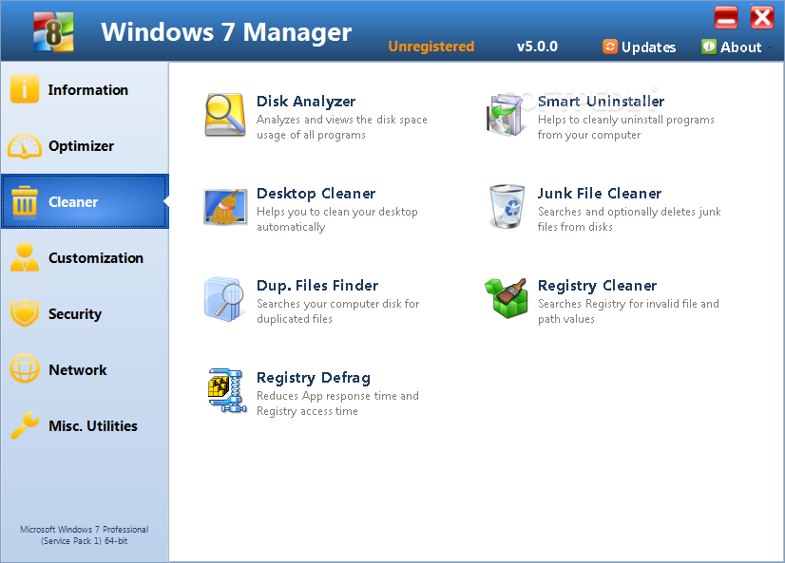The width and height of the screenshot is (785, 563).
Task: Click the Dup. Files Finder icon
Action: (225, 299)
